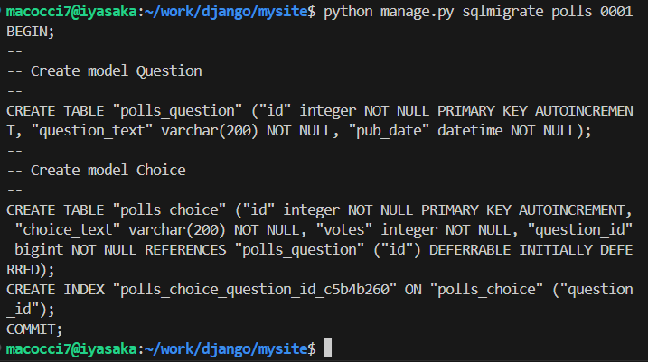Click the 'bigint' type keyword
This screenshot has height=362, width=648.
click(40, 249)
